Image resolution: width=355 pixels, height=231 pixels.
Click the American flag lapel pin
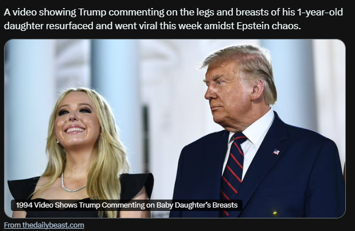click(x=276, y=152)
